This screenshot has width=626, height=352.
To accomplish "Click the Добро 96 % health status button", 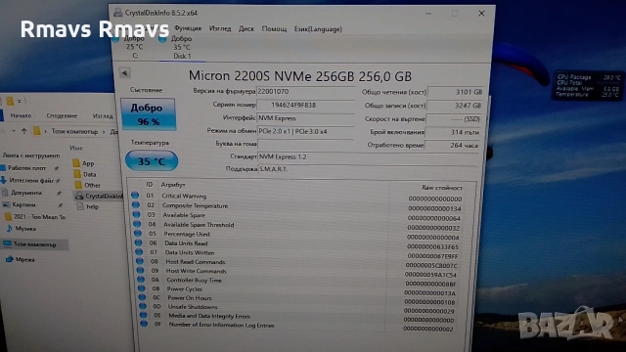I will (x=148, y=114).
